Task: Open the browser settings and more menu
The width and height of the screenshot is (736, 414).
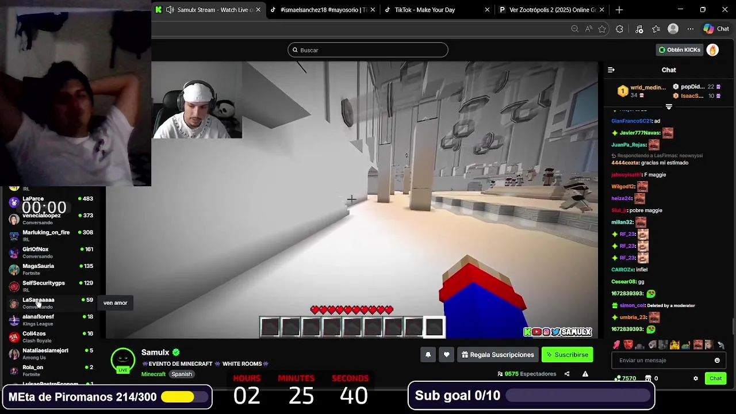Action: tap(690, 29)
